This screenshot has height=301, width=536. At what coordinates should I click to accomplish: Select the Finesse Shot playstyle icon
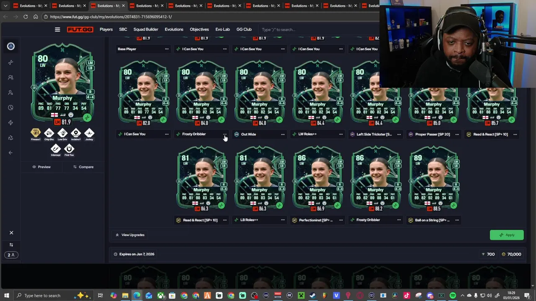pyautogui.click(x=36, y=135)
